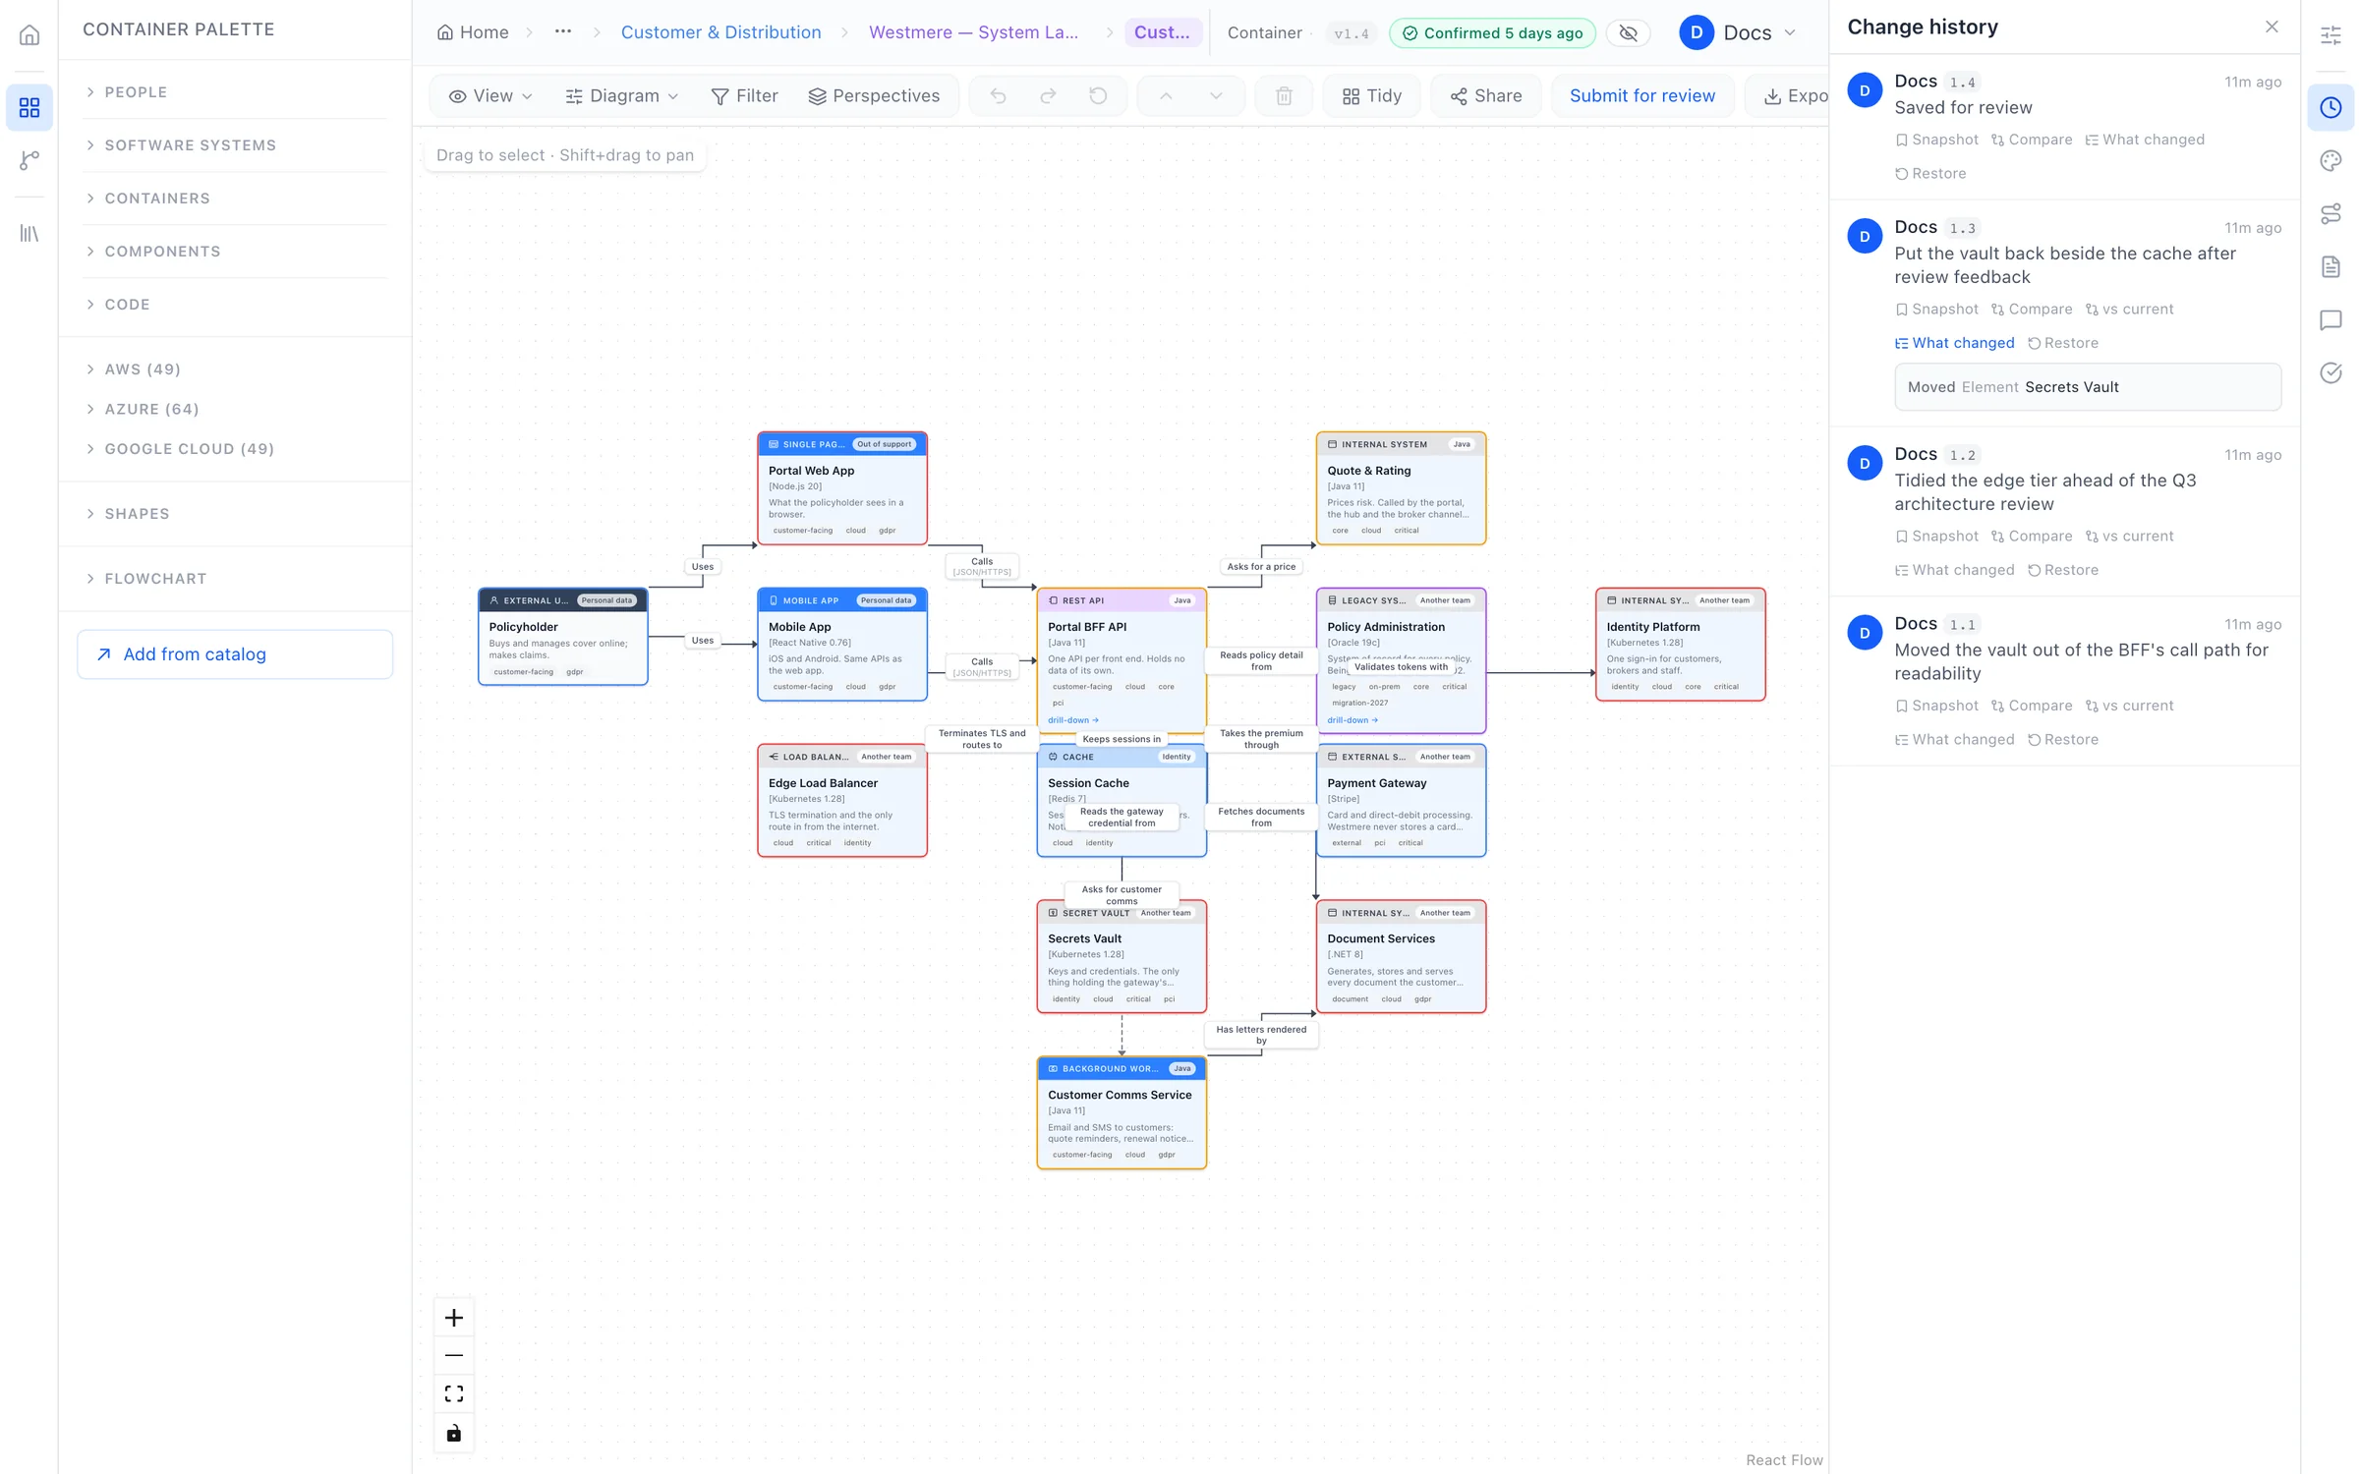The width and height of the screenshot is (2359, 1474).
Task: Open the View dropdown
Action: [489, 95]
